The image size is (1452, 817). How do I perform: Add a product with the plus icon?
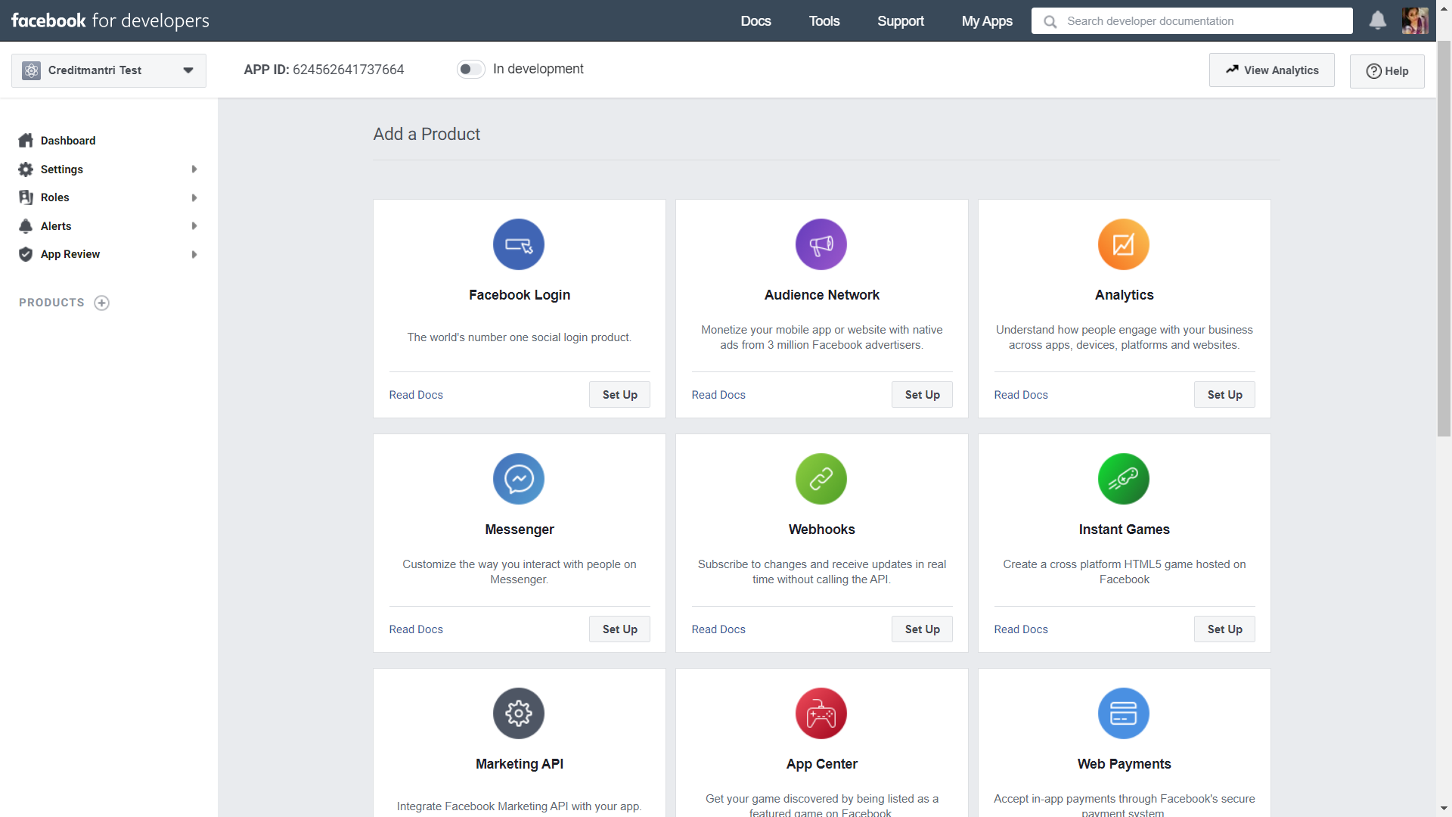pyautogui.click(x=102, y=303)
